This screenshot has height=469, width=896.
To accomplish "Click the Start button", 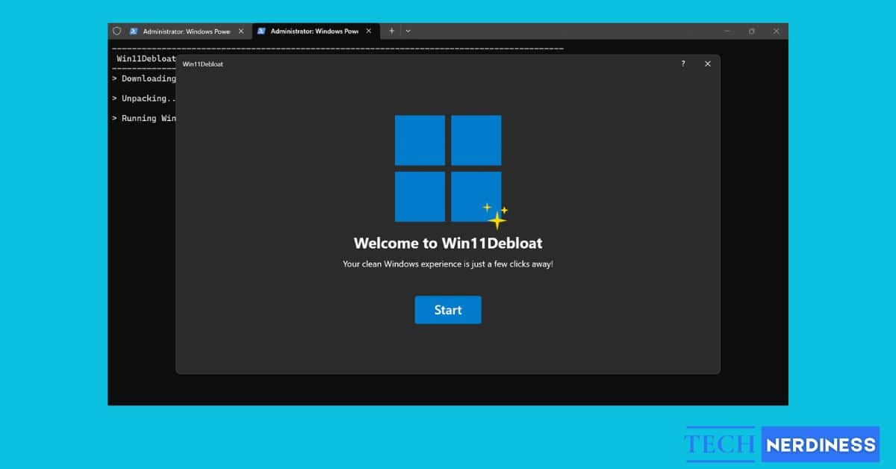I will point(448,310).
